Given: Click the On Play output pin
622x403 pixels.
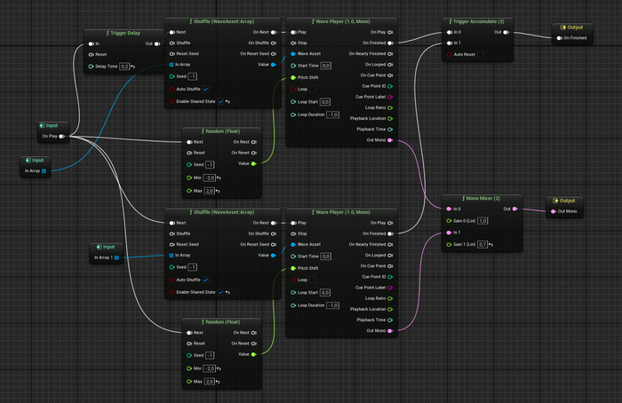Looking at the screenshot, I should [x=62, y=137].
